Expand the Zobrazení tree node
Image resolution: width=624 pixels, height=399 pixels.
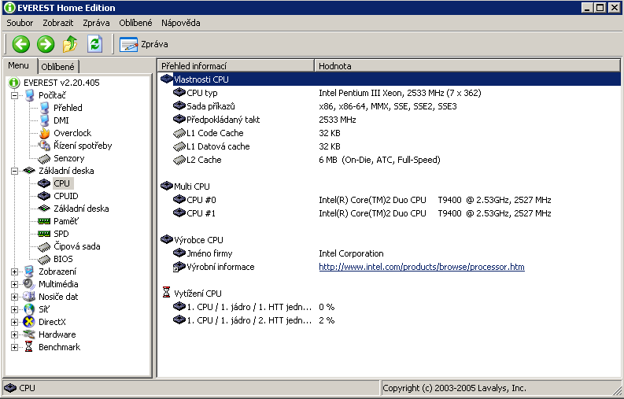click(x=15, y=272)
